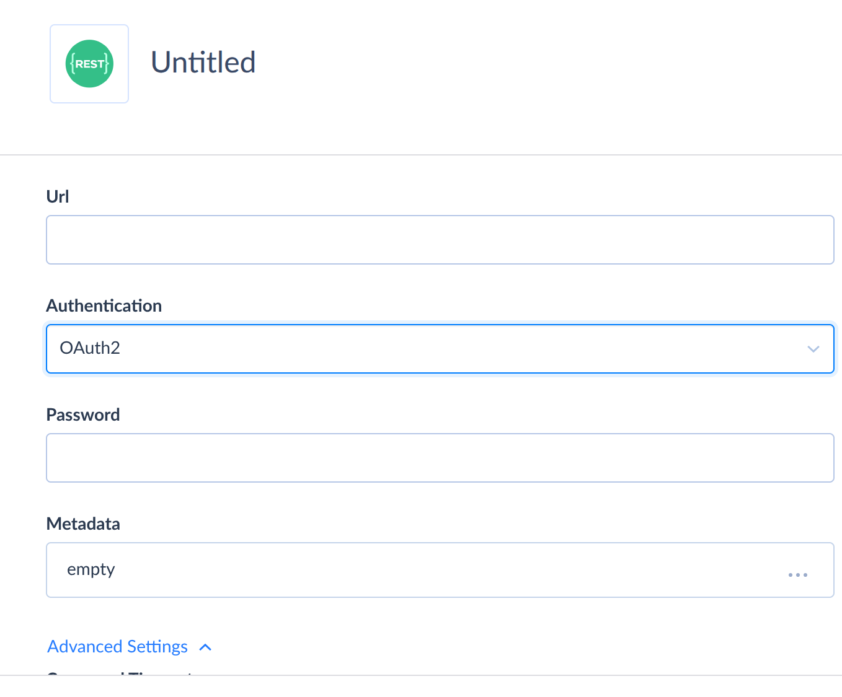842x697 pixels.
Task: Focus the Url input field
Action: [x=440, y=240]
